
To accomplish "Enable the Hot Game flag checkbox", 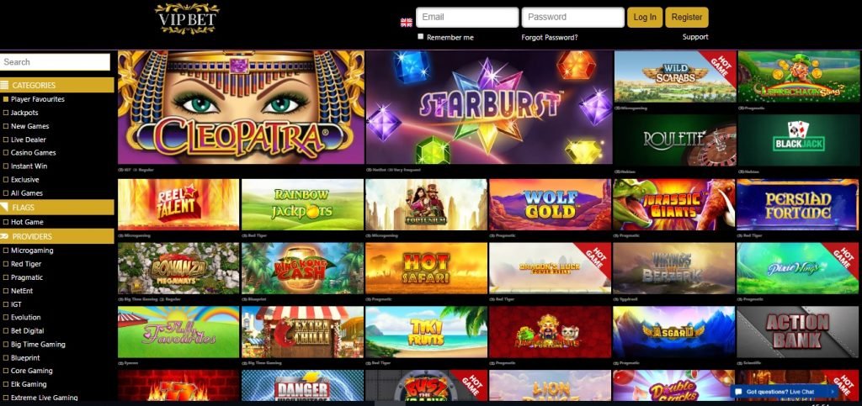I will coord(6,222).
